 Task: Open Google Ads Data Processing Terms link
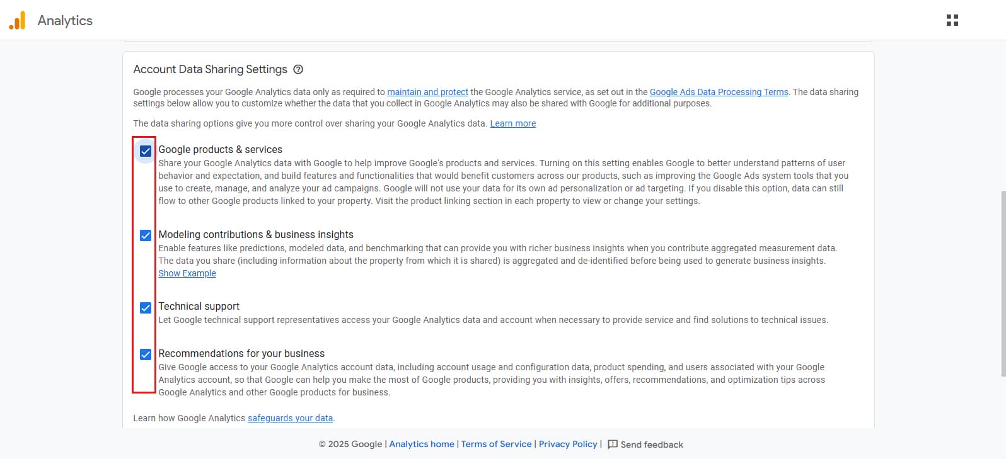pos(719,92)
